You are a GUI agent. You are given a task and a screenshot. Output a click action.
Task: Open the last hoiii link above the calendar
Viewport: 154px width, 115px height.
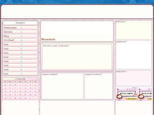coord(20,74)
